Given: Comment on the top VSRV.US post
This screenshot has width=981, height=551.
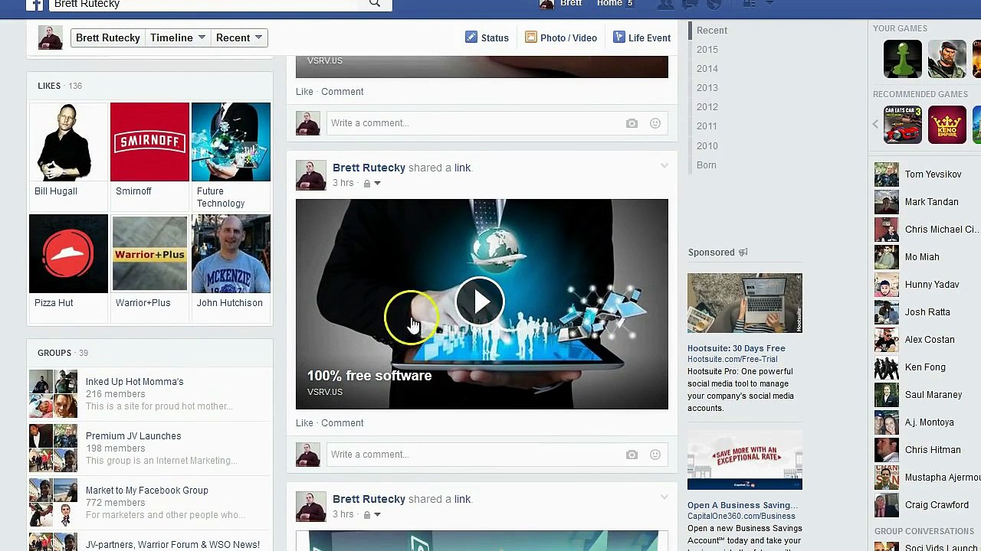Looking at the screenshot, I should 342,92.
